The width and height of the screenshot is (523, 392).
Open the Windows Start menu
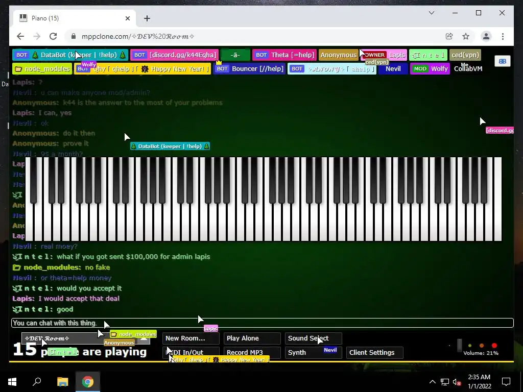pyautogui.click(x=12, y=382)
